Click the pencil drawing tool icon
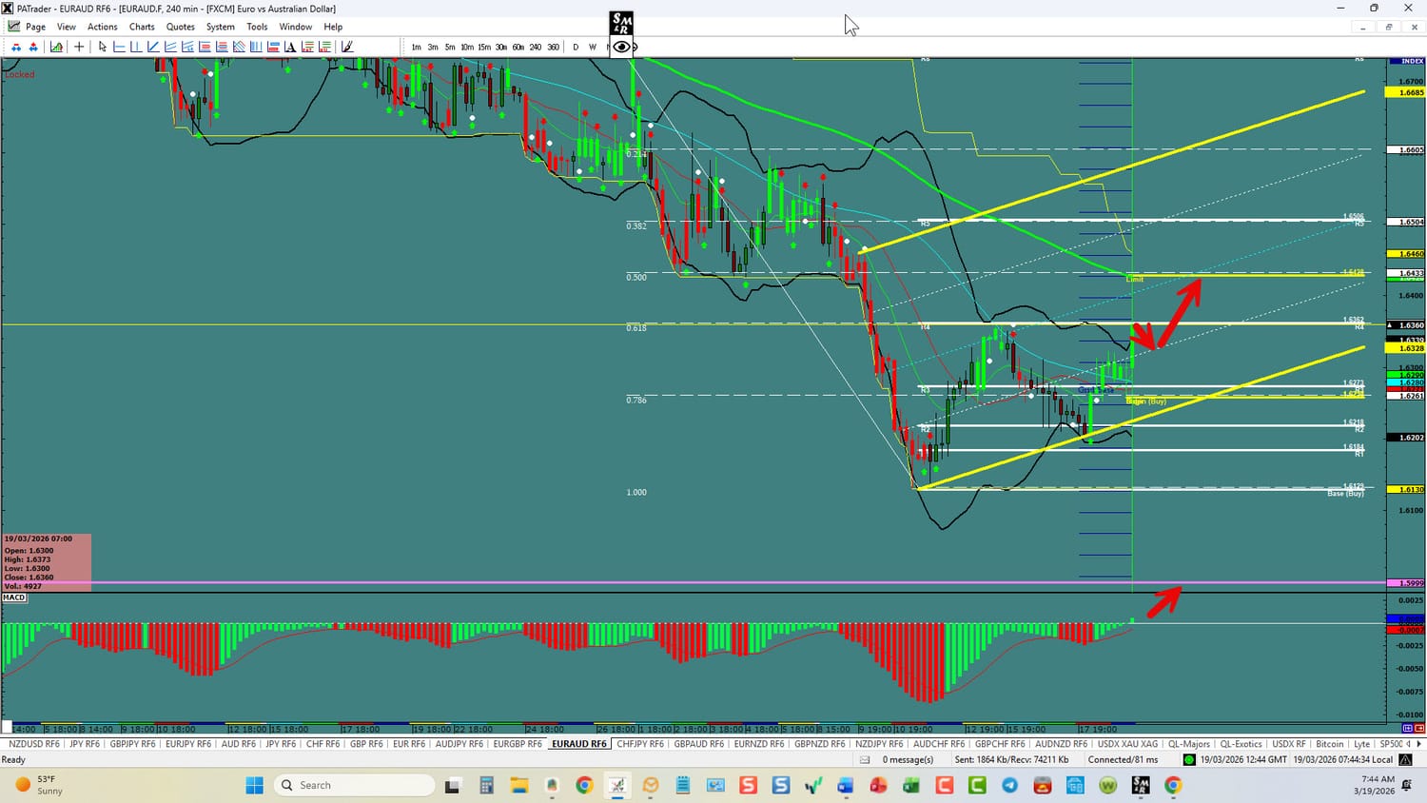 347,47
